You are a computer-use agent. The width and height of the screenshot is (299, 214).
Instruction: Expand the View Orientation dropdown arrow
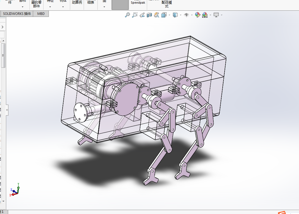click(169, 15)
